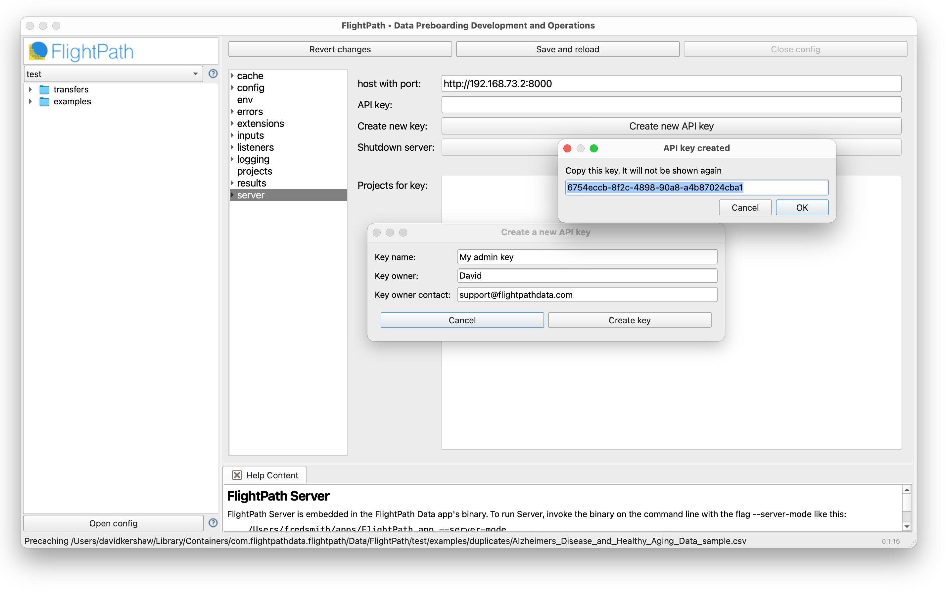Select the projects config item
This screenshot has height=591, width=946.
tap(255, 171)
